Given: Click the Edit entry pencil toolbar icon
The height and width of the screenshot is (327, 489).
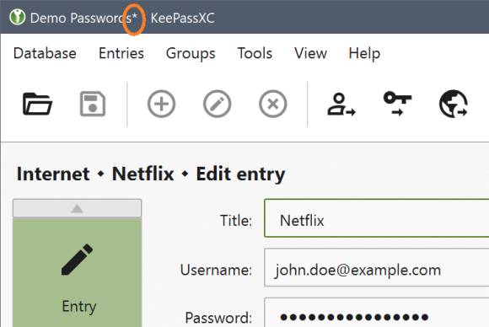Looking at the screenshot, I should pyautogui.click(x=217, y=104).
